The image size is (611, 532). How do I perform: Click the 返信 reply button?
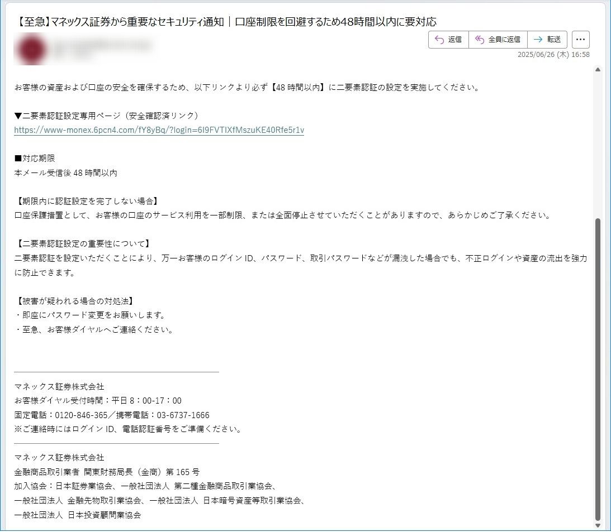click(448, 40)
